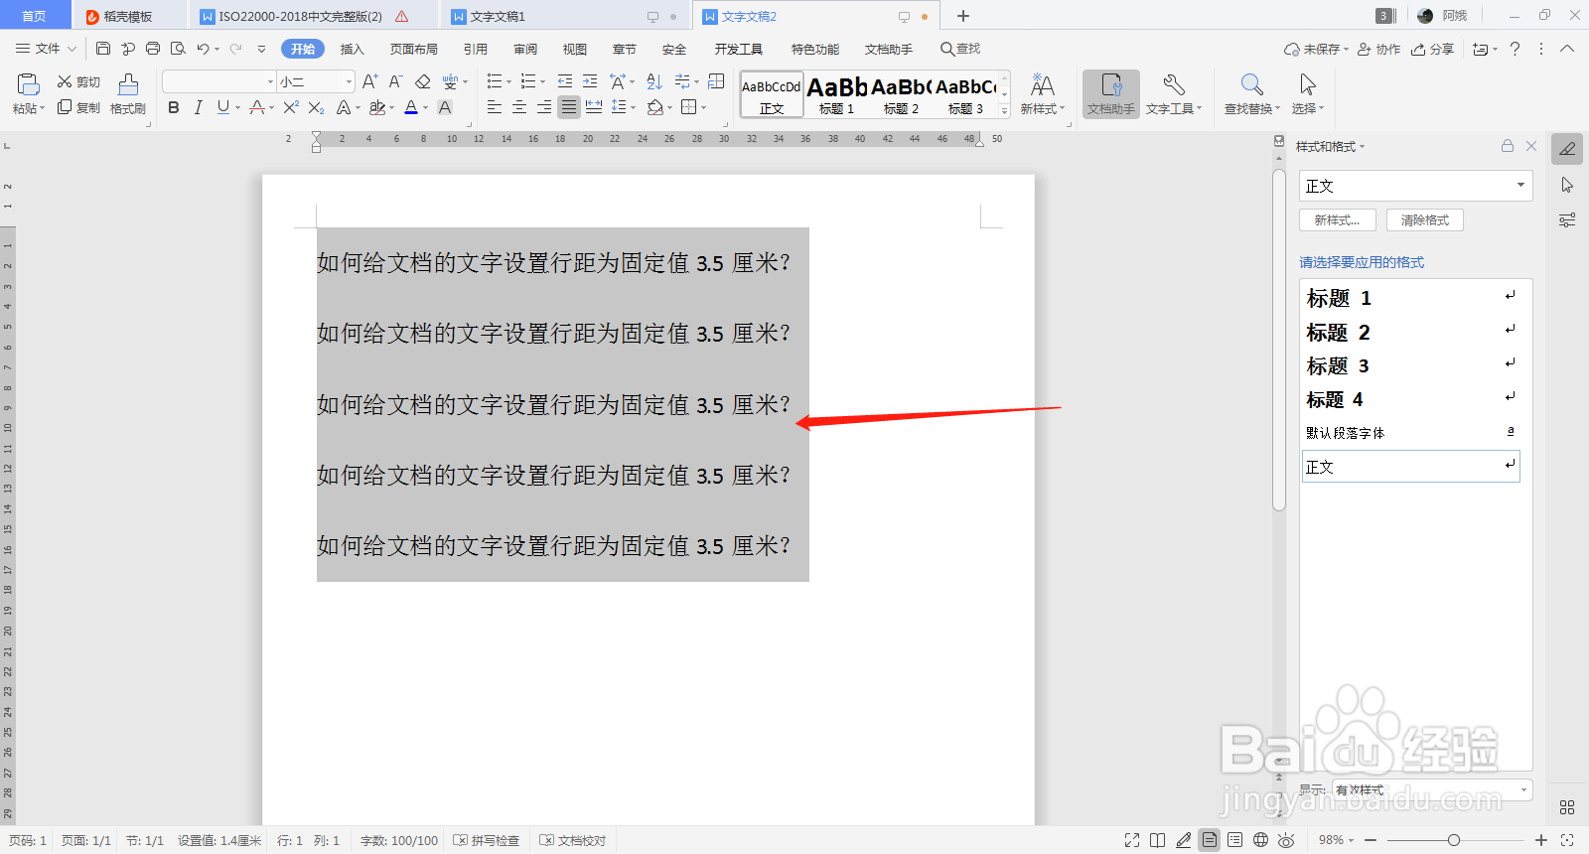Click the font color A swatch
1589x854 pixels.
tap(411, 107)
